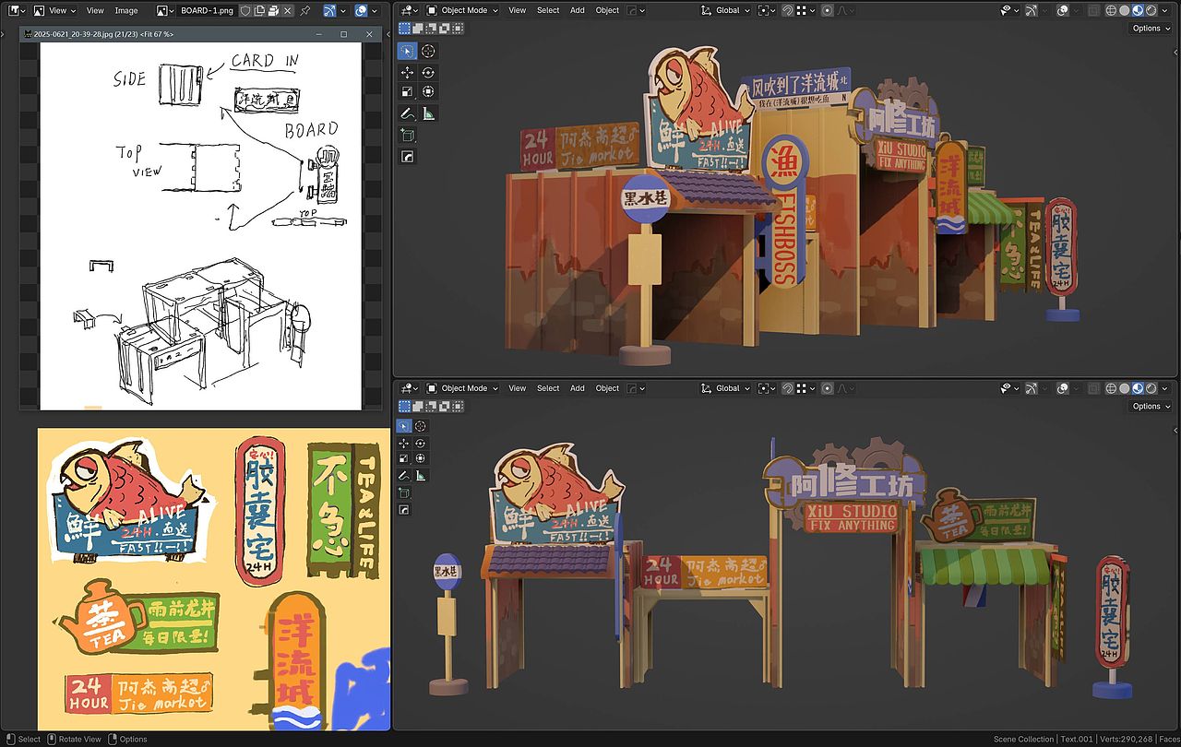Expand Options dropdown in upper 3D viewport
The image size is (1181, 747).
[1151, 29]
